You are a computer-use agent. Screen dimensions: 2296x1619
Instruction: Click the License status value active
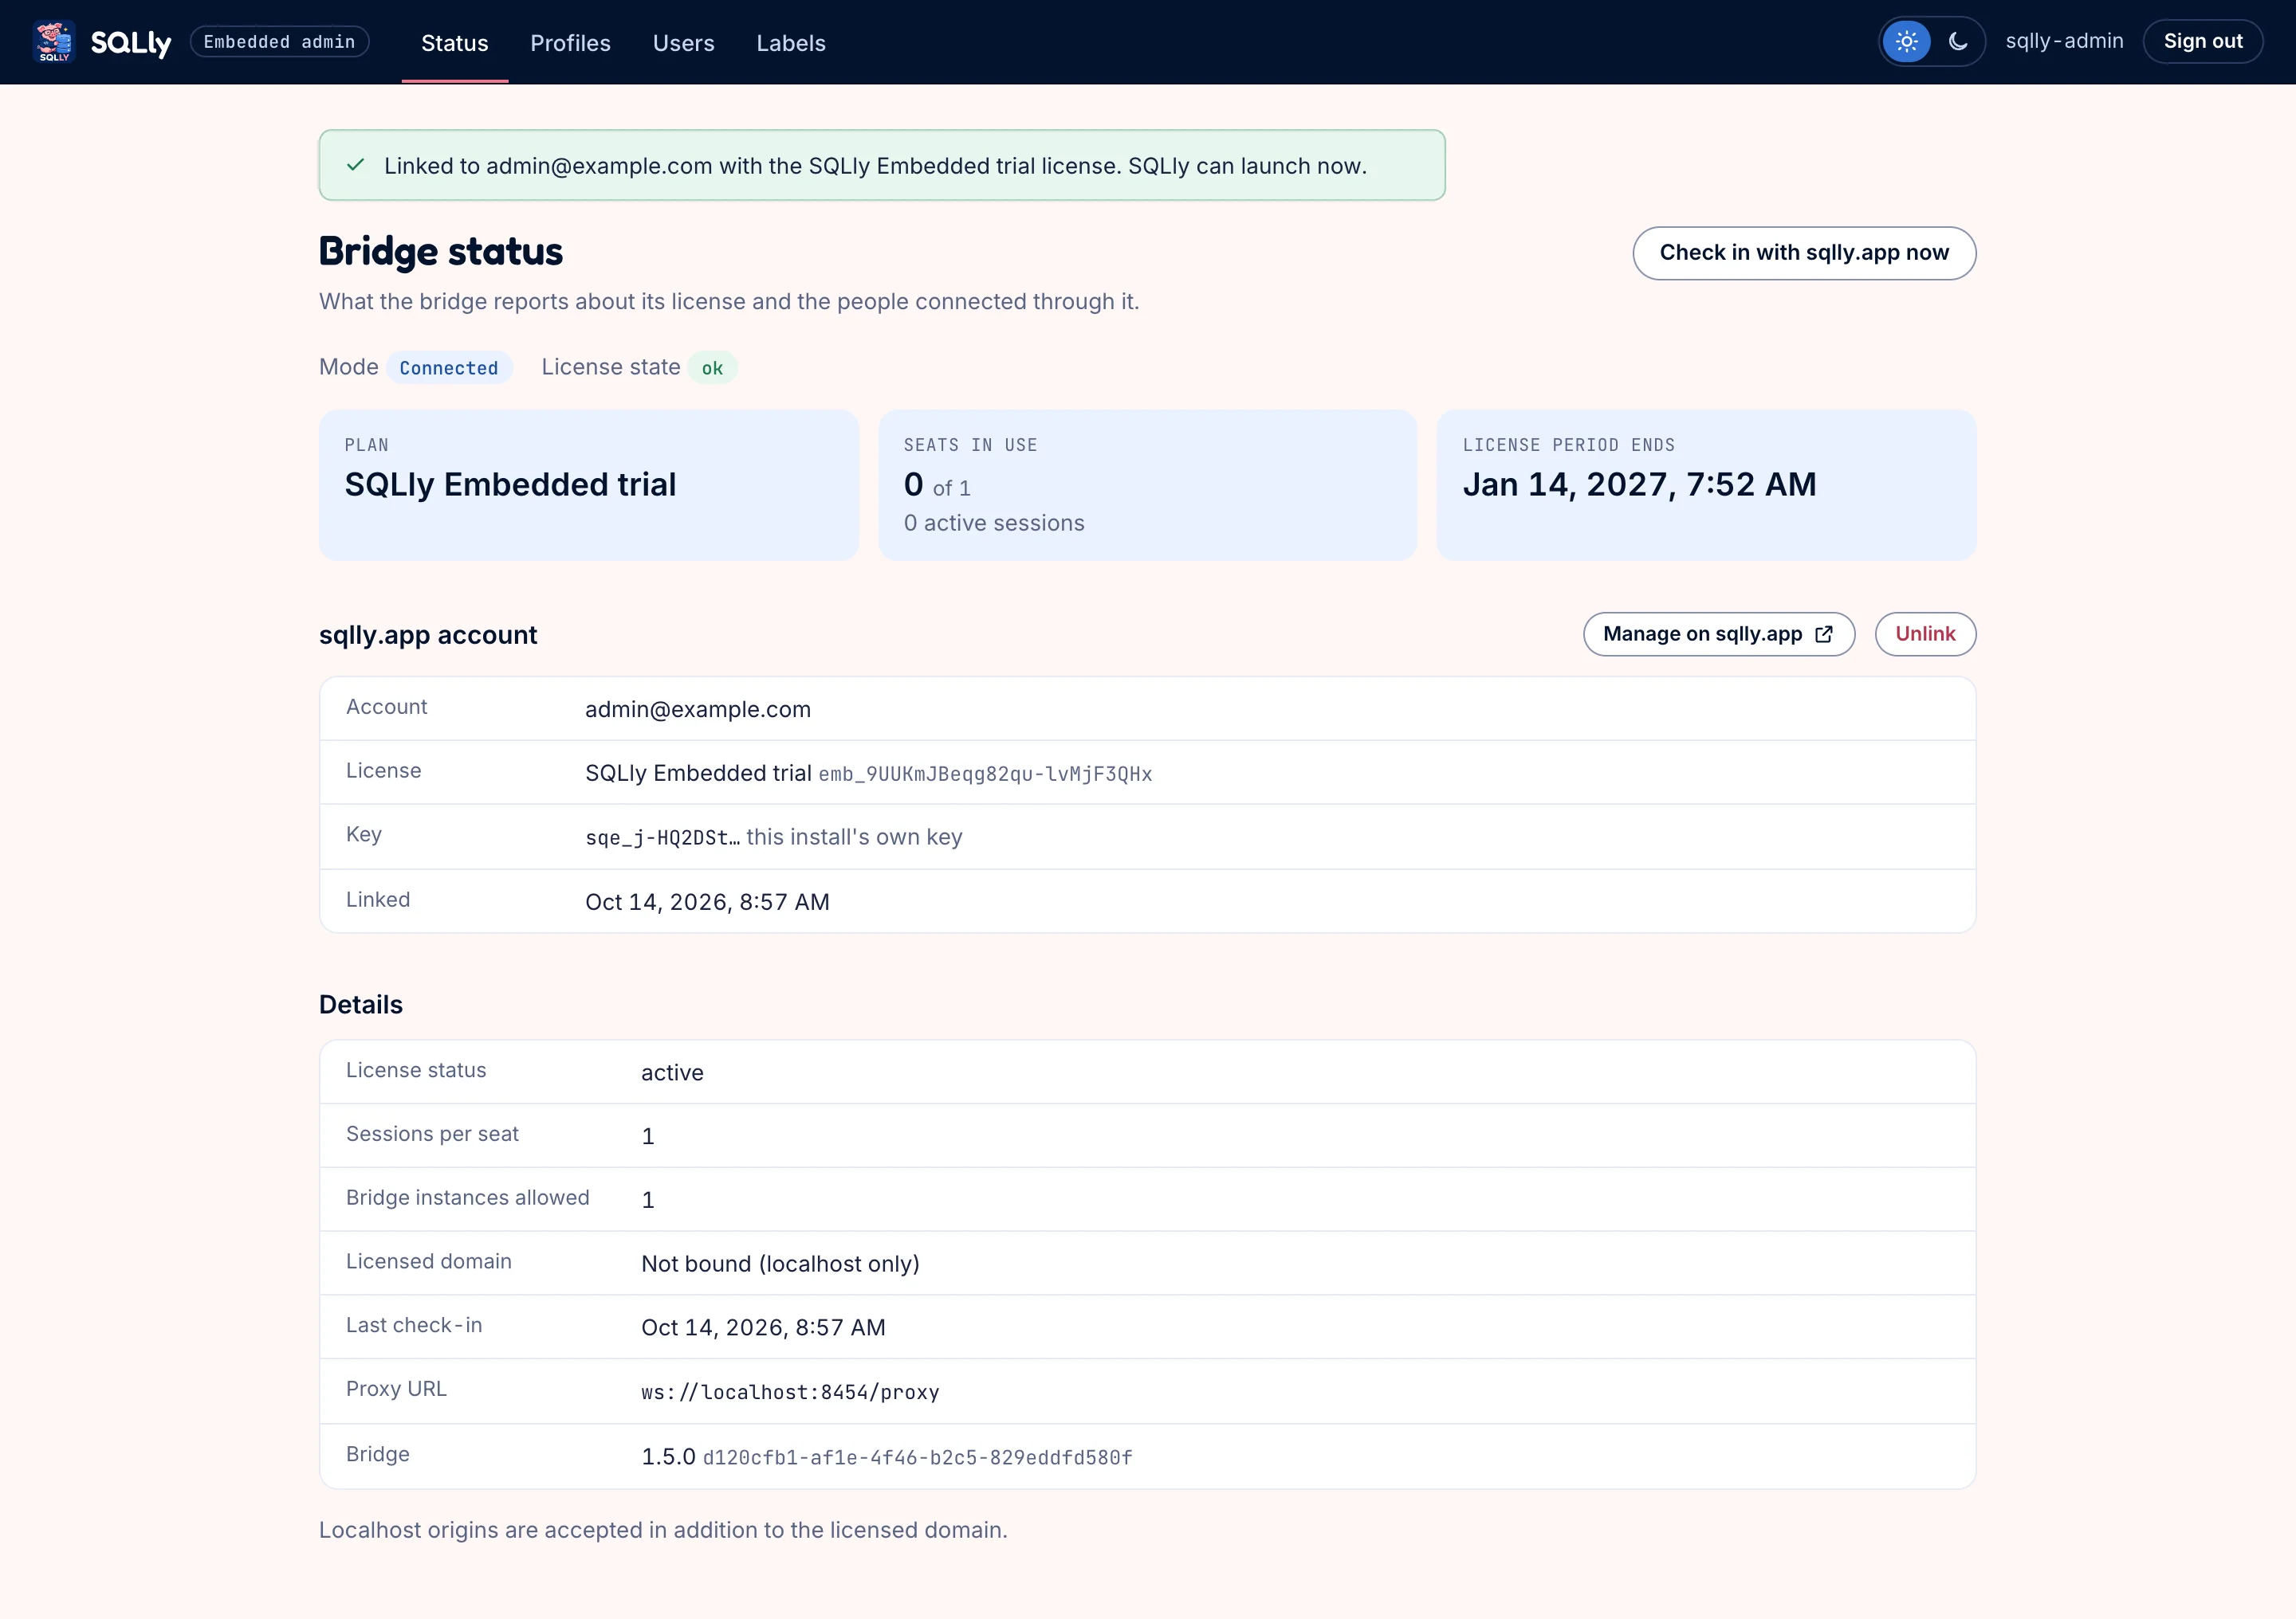tap(672, 1072)
